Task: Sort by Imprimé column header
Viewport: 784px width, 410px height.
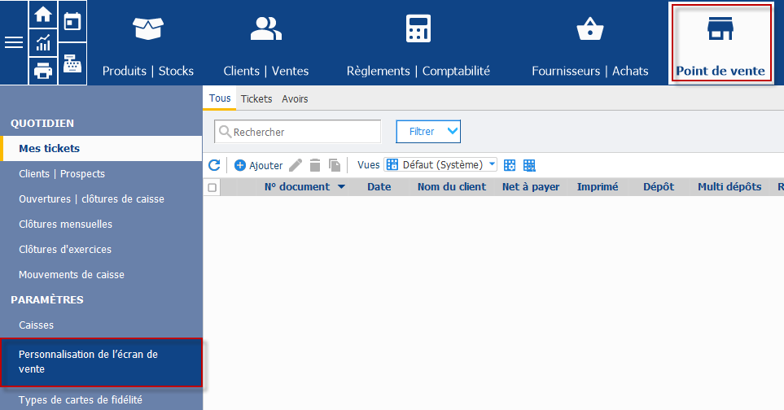Action: point(598,187)
